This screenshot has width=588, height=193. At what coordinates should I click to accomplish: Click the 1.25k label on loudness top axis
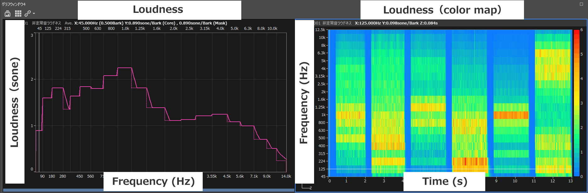pos(140,29)
